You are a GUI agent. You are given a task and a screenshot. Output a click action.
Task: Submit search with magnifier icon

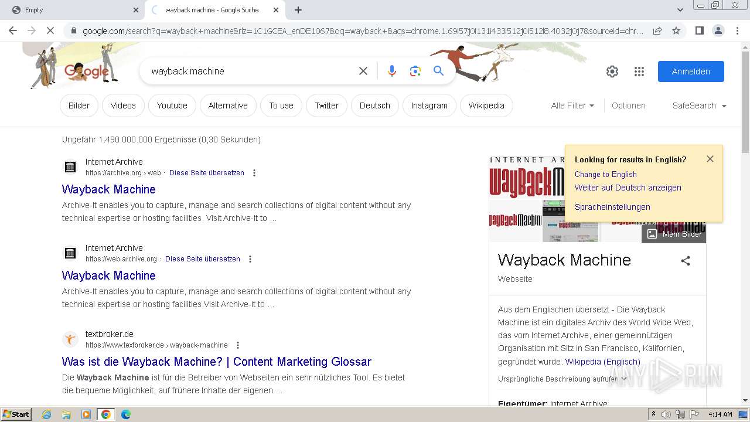(438, 71)
